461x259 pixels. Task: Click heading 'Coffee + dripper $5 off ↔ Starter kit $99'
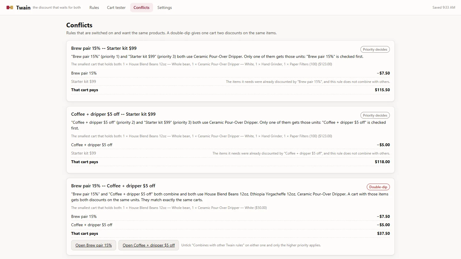click(x=113, y=114)
